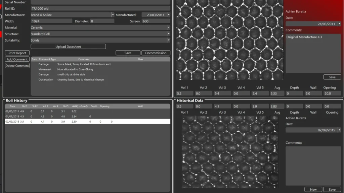Expand the Structure dropdown showing Standard Cell

tap(168, 34)
